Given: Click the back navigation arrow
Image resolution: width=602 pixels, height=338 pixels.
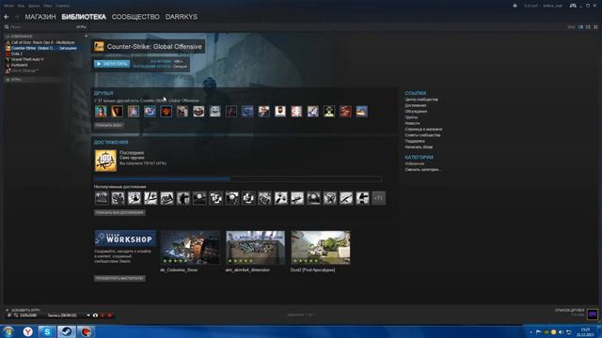Looking at the screenshot, I should [7, 17].
